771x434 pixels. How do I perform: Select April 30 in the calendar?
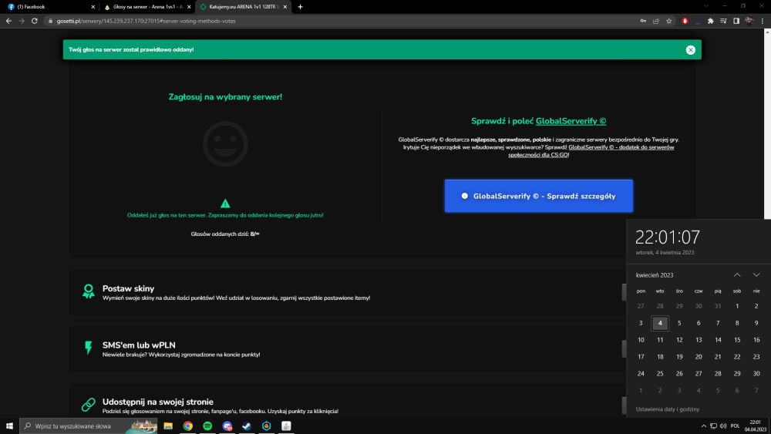tap(756, 374)
